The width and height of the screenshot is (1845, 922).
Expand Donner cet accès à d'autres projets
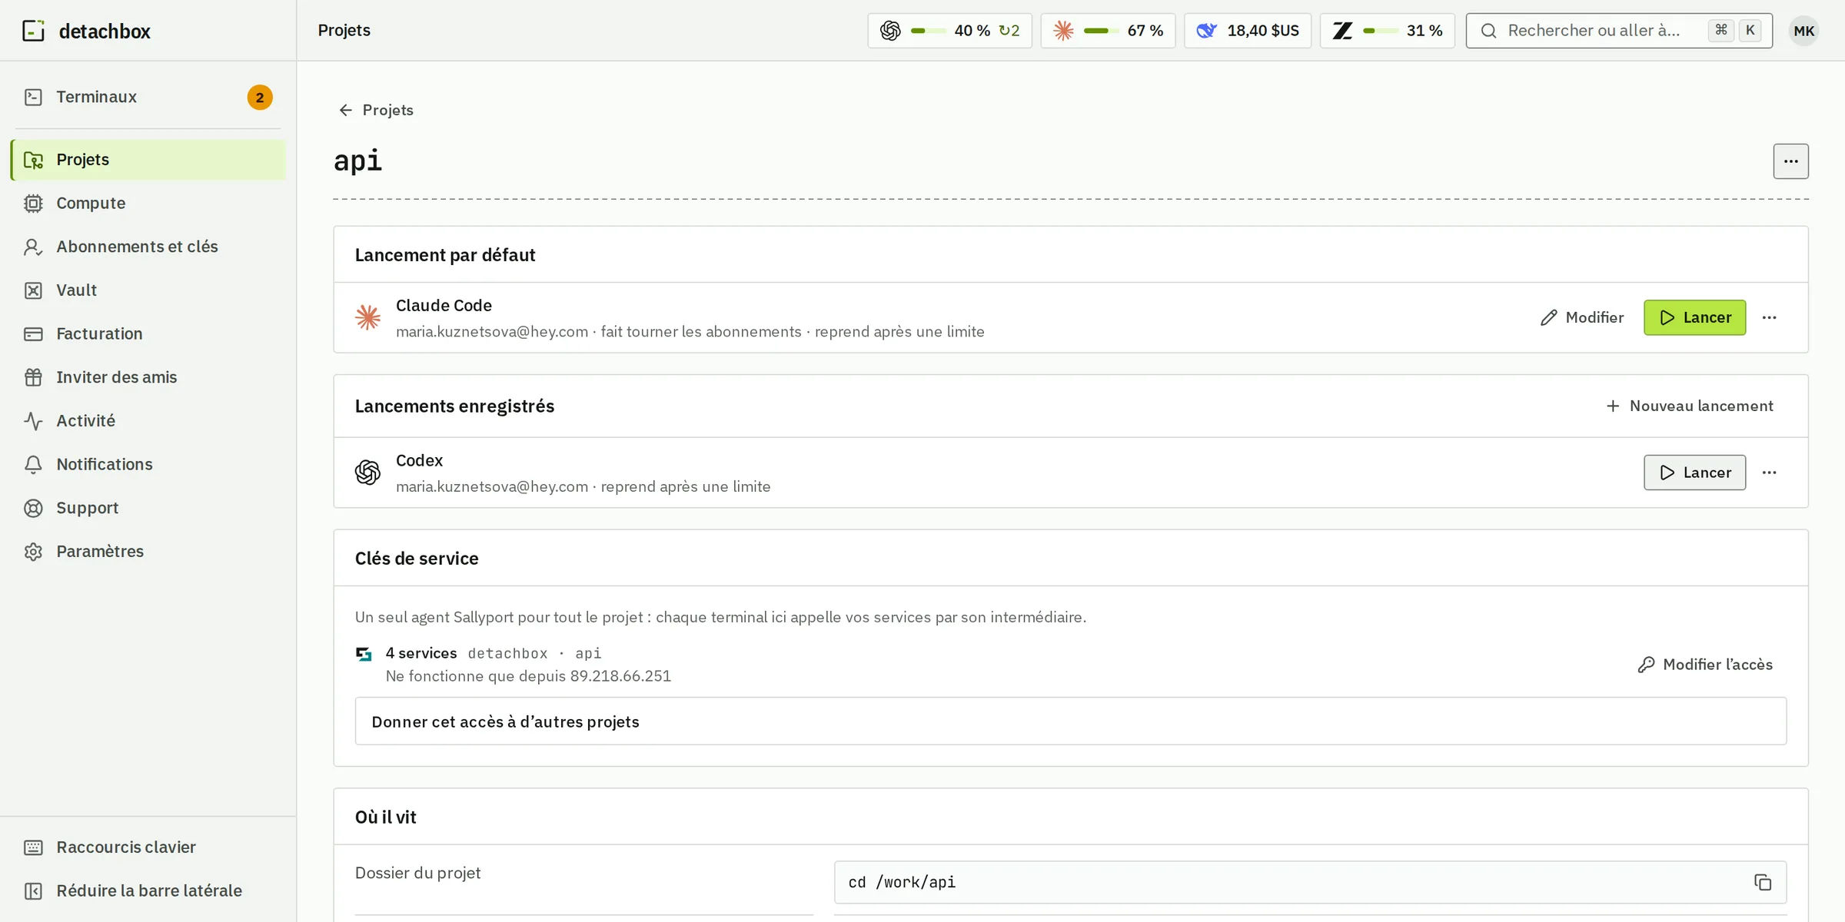tap(1070, 722)
